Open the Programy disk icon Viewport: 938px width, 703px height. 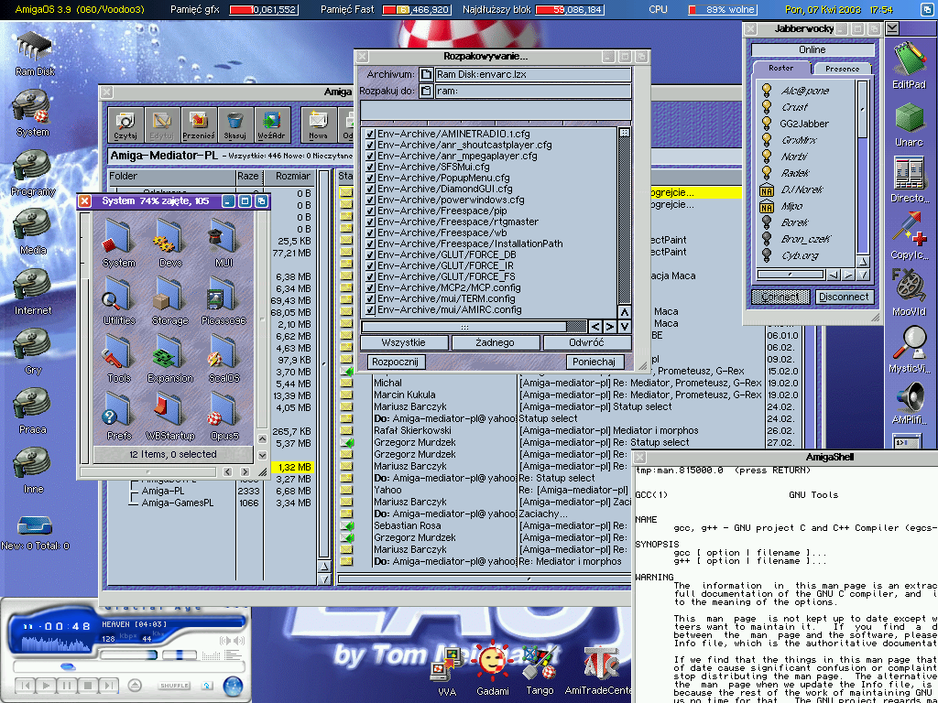click(33, 173)
